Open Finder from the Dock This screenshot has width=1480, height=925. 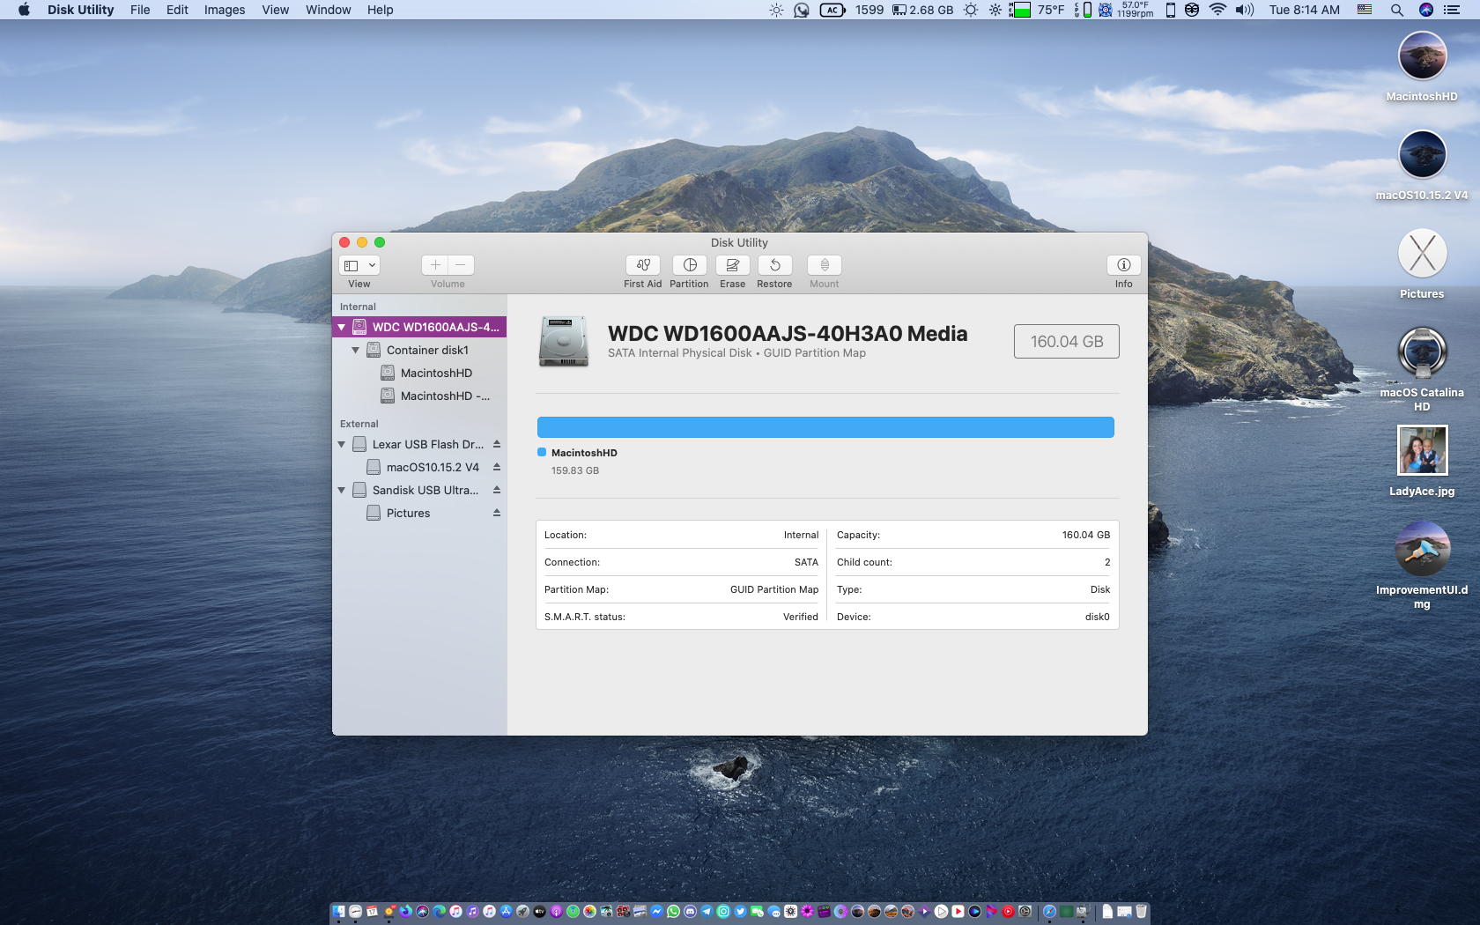pyautogui.click(x=339, y=912)
